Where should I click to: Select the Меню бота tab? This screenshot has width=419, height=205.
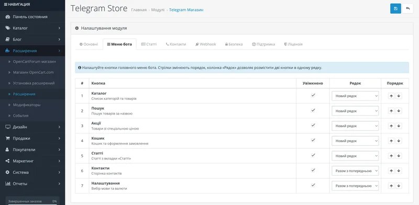[x=119, y=44]
